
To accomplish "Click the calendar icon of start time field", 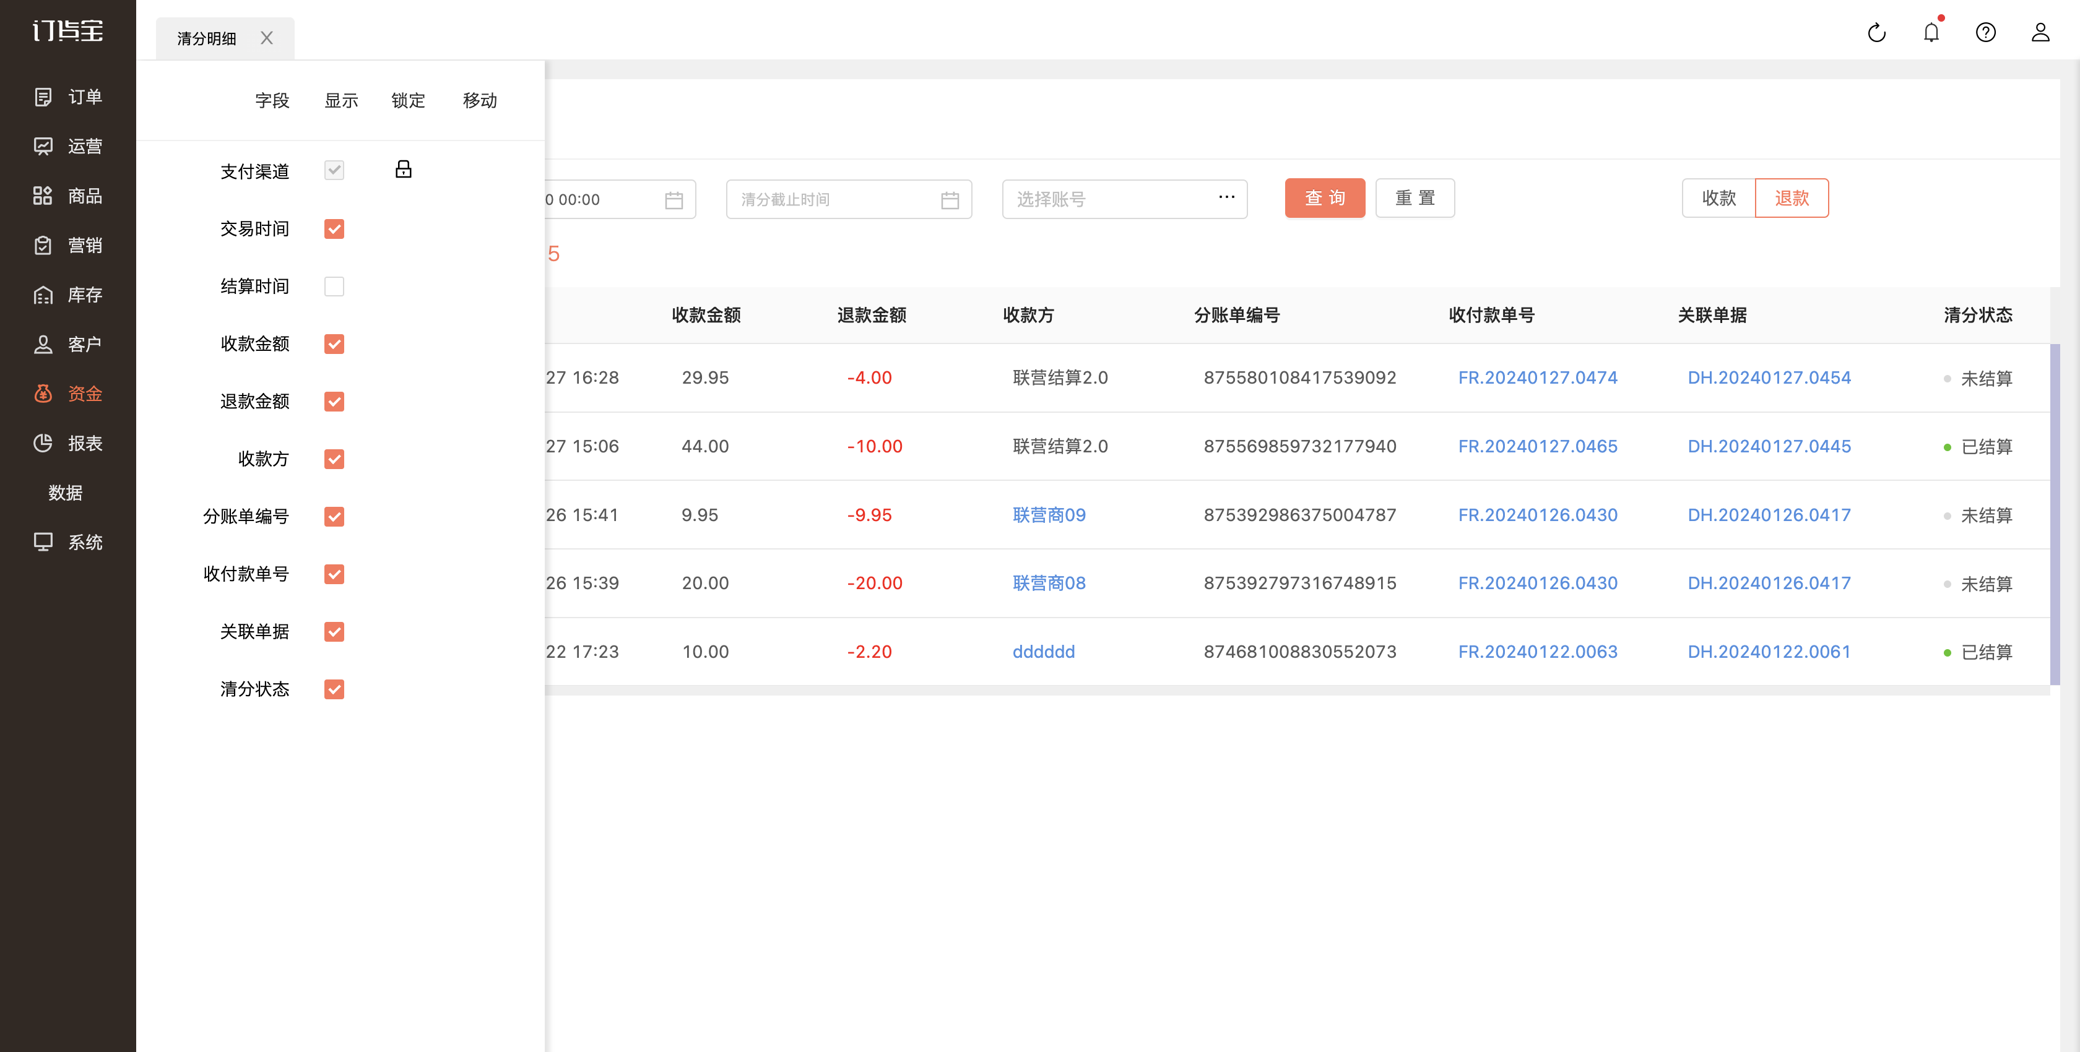I will pos(674,199).
